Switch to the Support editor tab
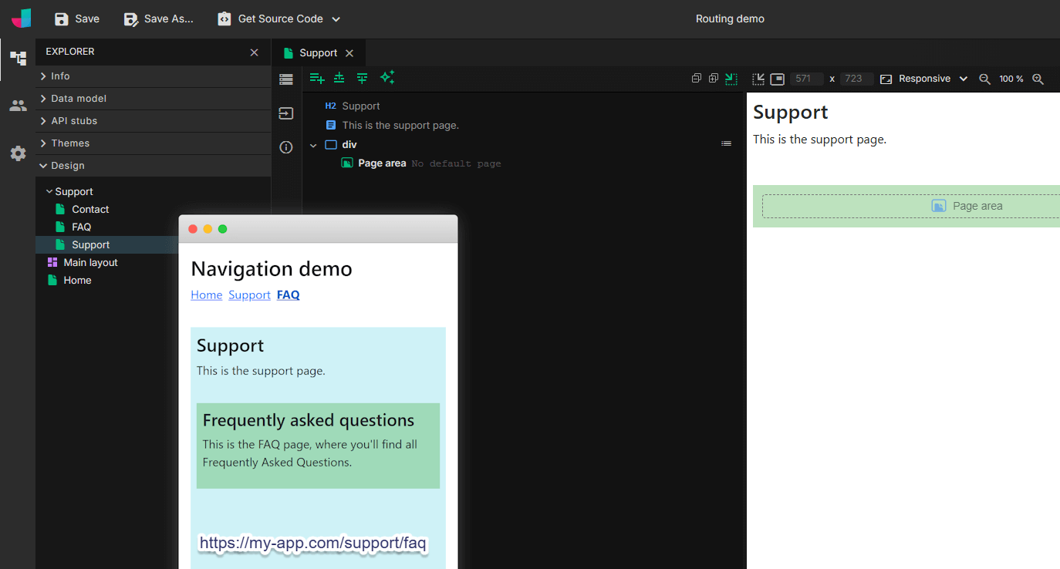This screenshot has height=569, width=1060. click(x=318, y=53)
